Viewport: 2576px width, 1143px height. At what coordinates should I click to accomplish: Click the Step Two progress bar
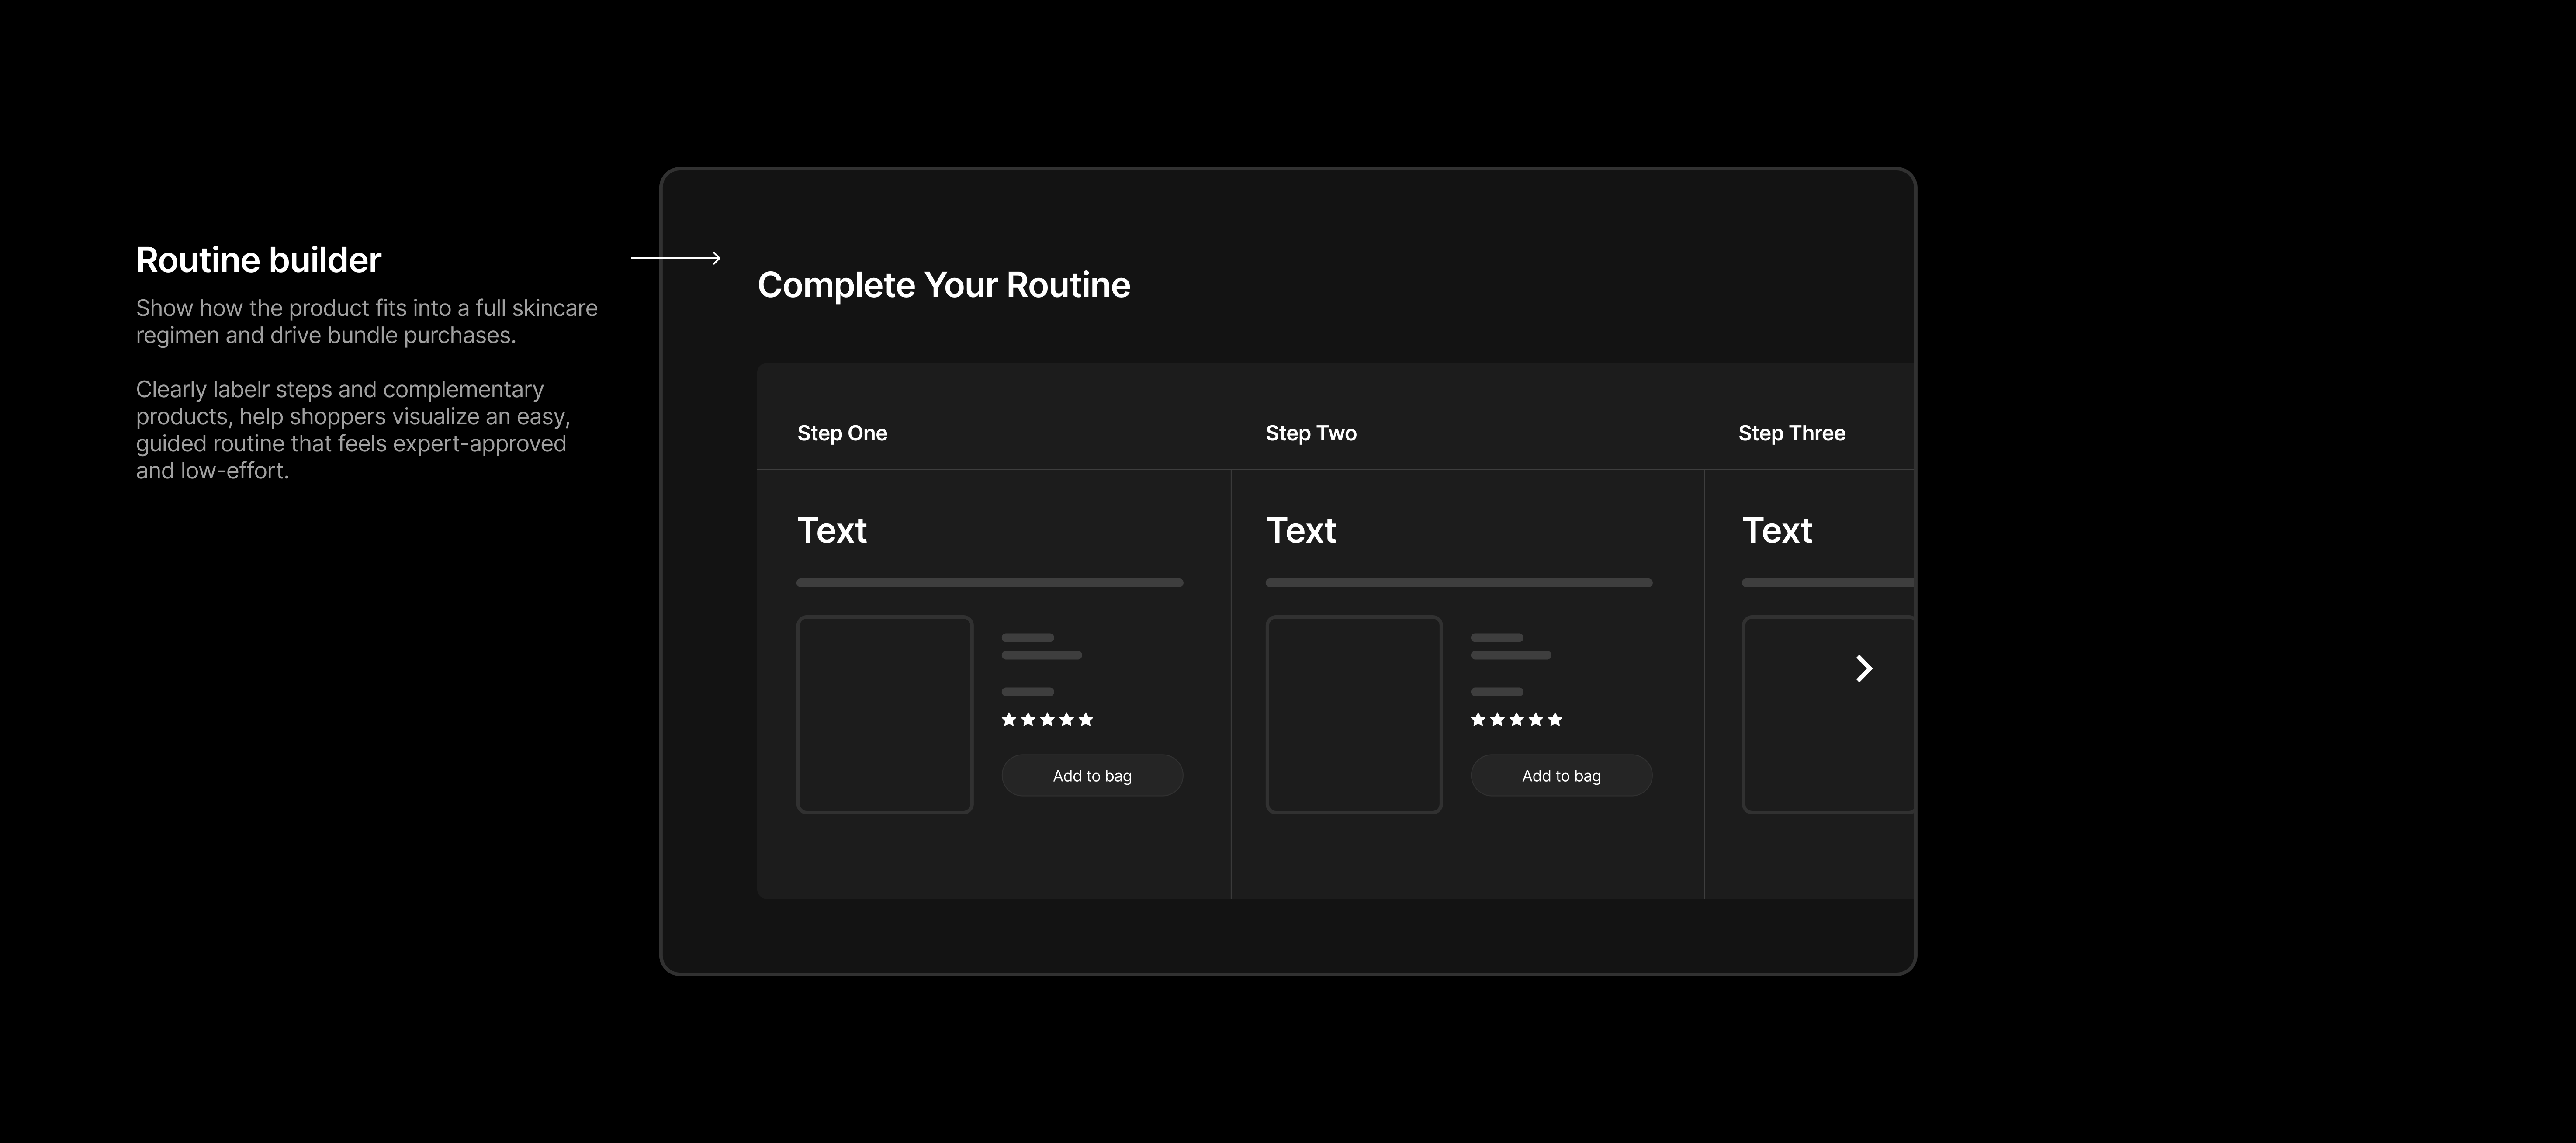(x=1458, y=582)
